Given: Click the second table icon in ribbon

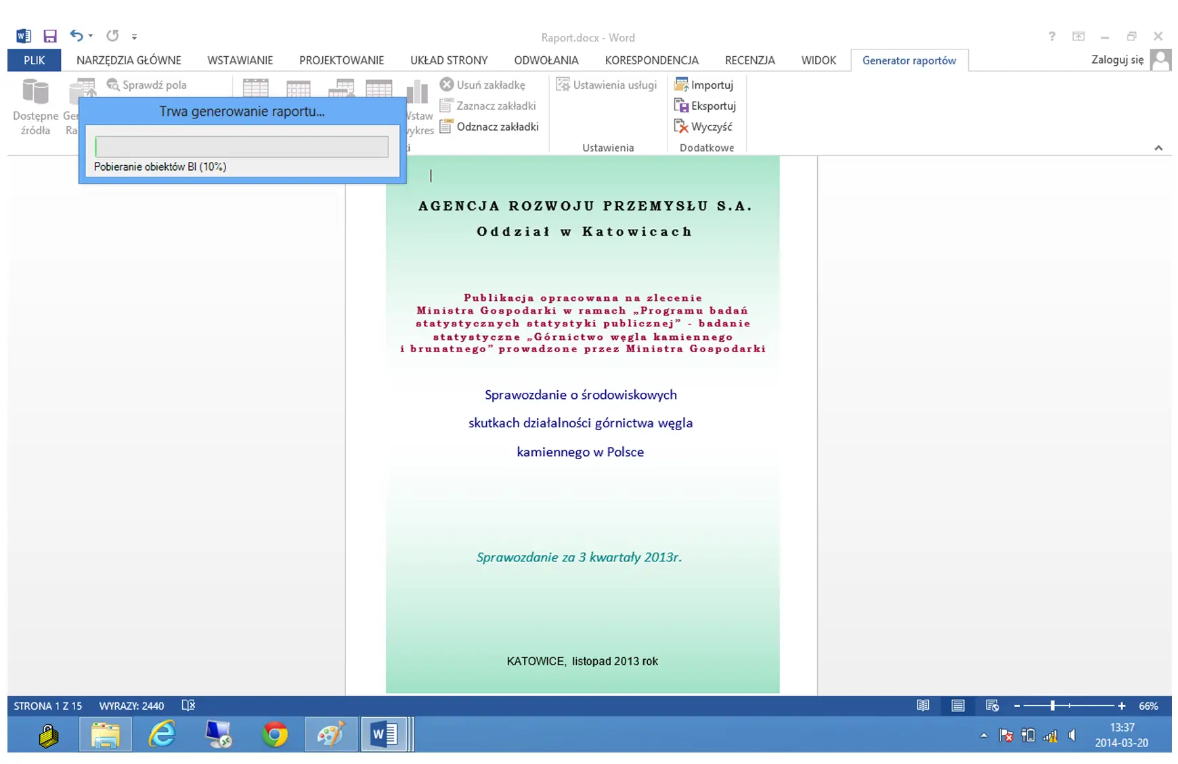Looking at the screenshot, I should (x=299, y=89).
